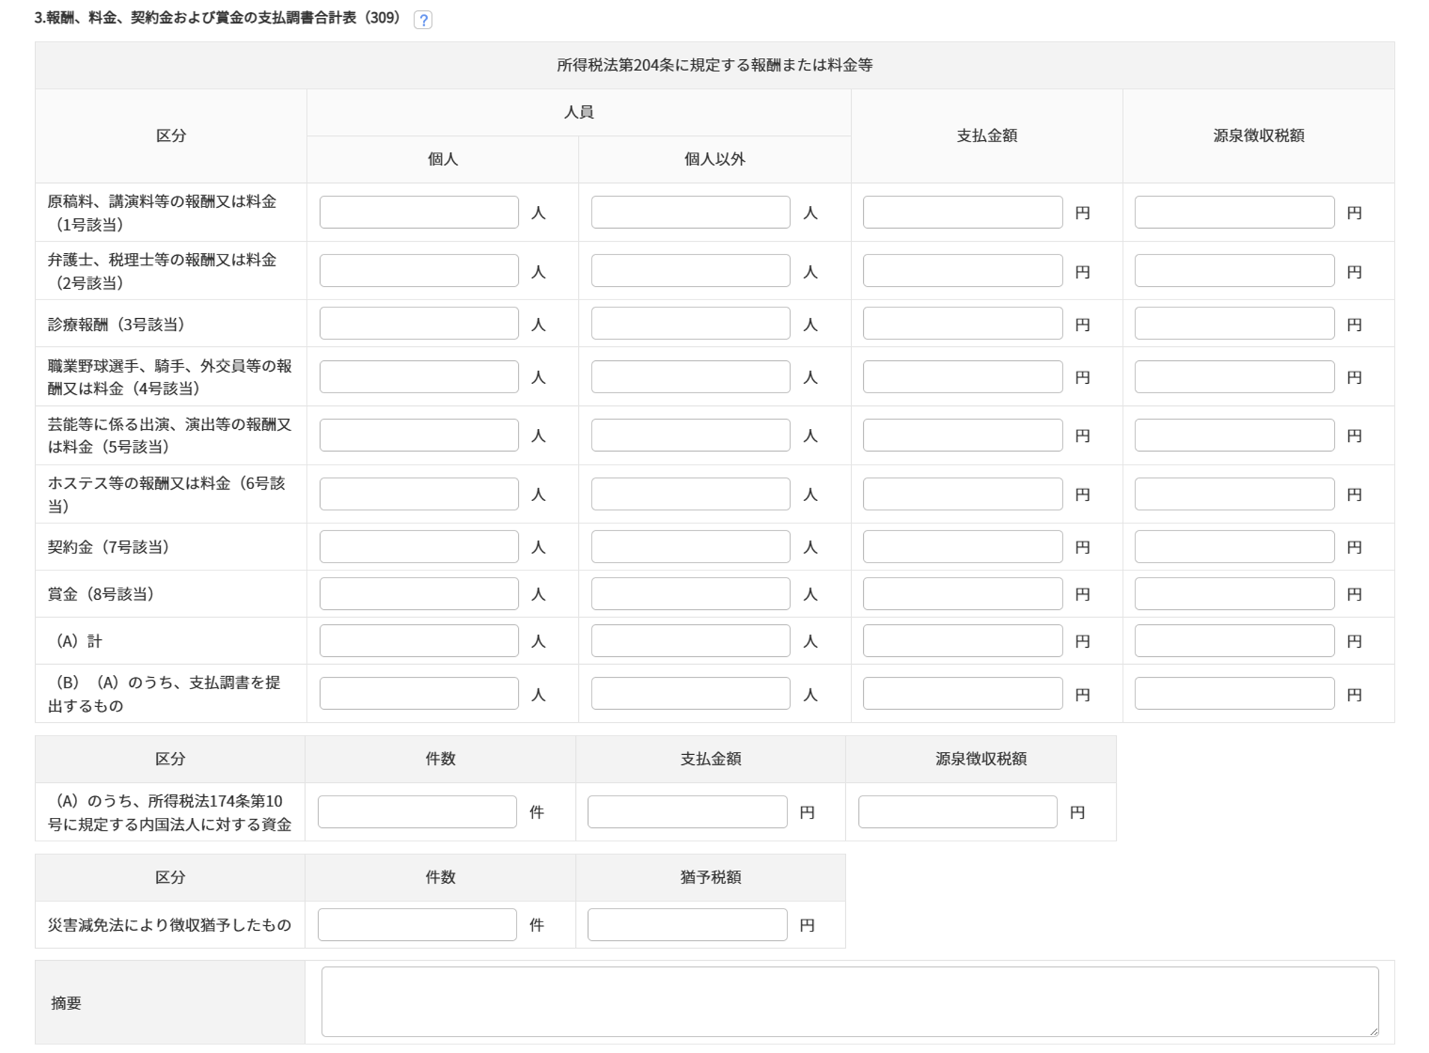This screenshot has height=1053, width=1429.
Task: Click the help question mark icon beside title
Action: [423, 20]
